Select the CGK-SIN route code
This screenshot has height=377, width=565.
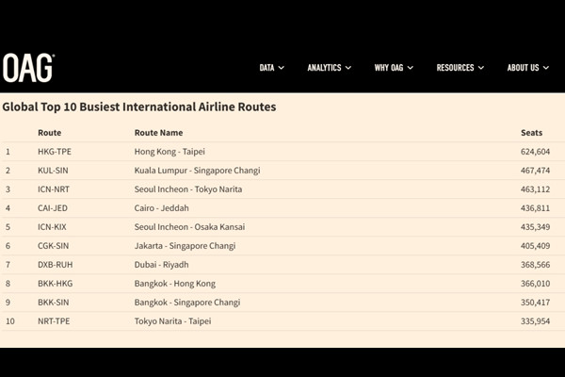click(x=54, y=246)
